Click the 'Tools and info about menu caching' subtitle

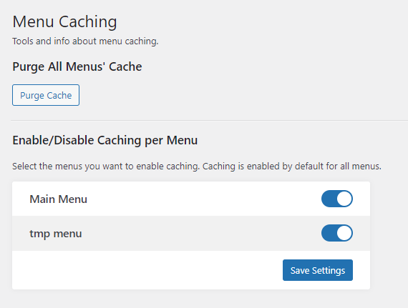click(x=85, y=41)
